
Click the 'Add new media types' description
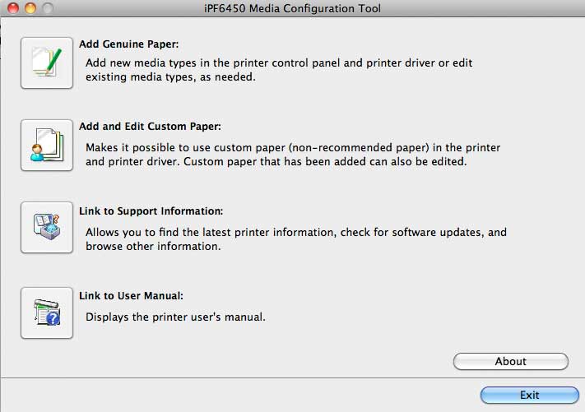[x=279, y=70]
